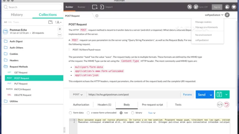
Task: Click the save request disk icon
Action: pyautogui.click(x=219, y=95)
